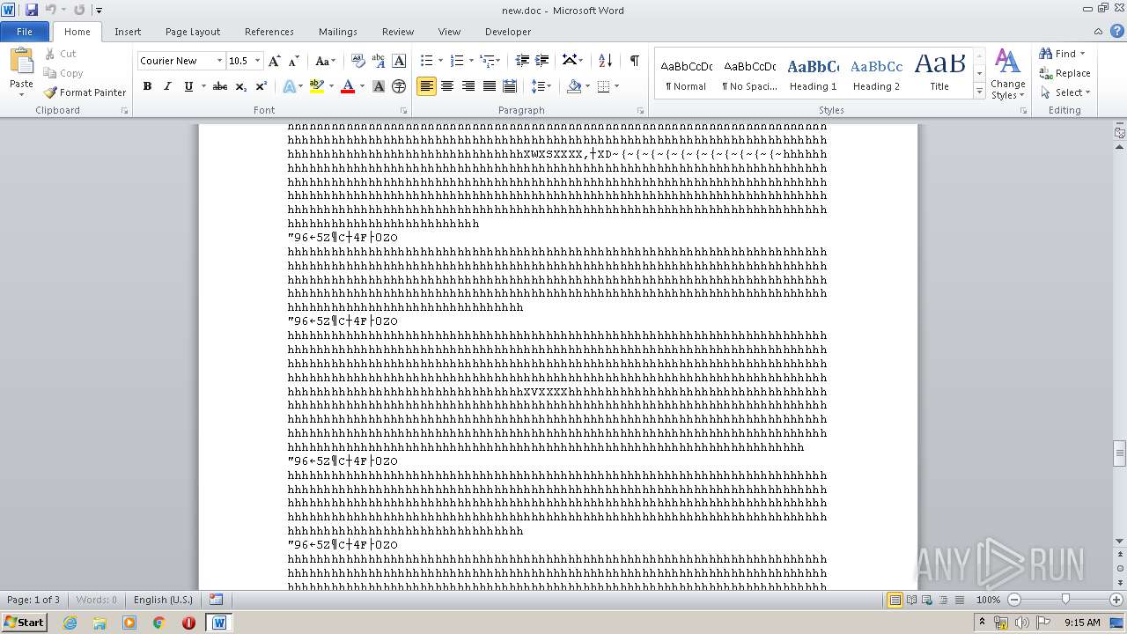Click Character Border icon
1127x634 pixels.
399,61
